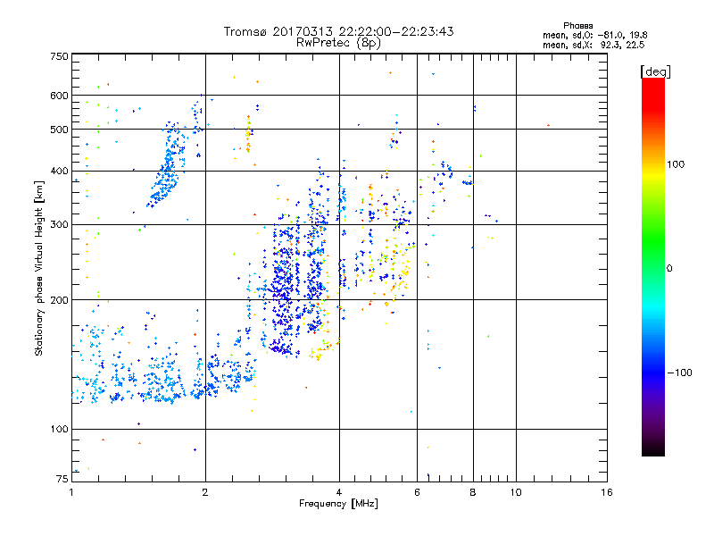Click the '500' height tick label
Viewport: 714px width, 536px height.
click(60, 130)
